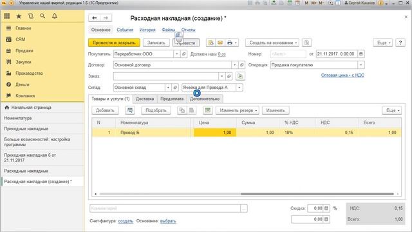This screenshot has height=232, width=412.
Task: Click Подобрать button
Action: [156, 110]
